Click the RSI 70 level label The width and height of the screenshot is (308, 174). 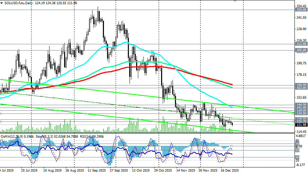(297, 144)
